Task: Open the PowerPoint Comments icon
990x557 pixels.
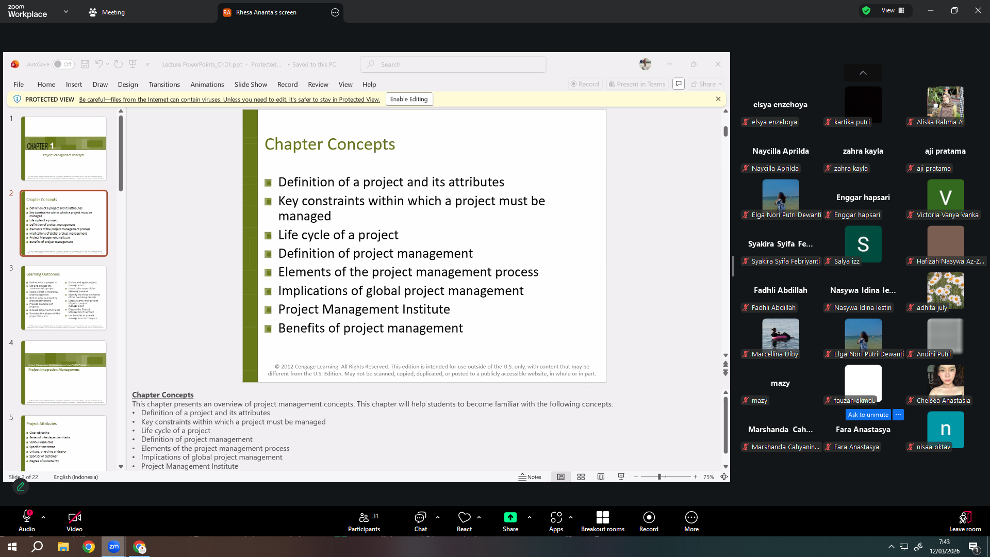Action: [679, 84]
